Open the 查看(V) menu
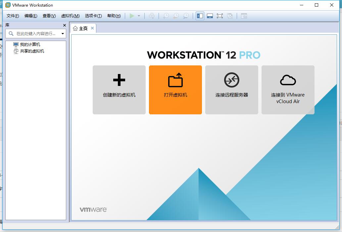 pyautogui.click(x=49, y=16)
